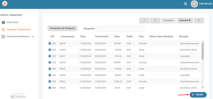Sort by UN column header
Screen dimensions: 213x99
pyautogui.click(x=52, y=36)
